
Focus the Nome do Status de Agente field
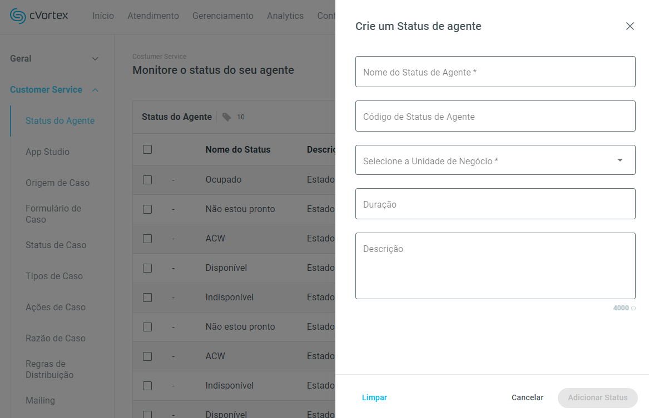(495, 72)
